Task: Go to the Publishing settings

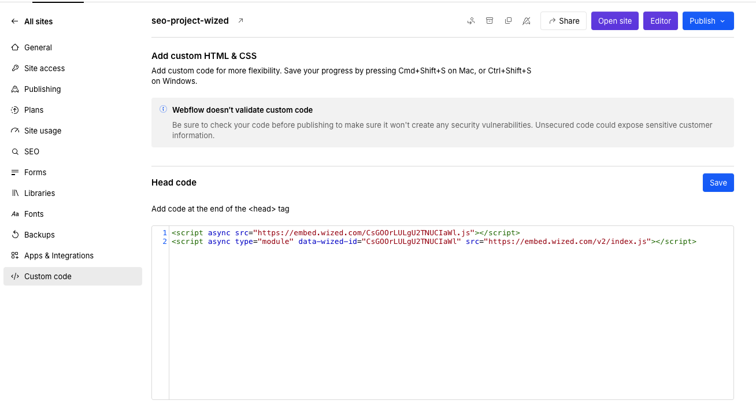Action: coord(73,89)
